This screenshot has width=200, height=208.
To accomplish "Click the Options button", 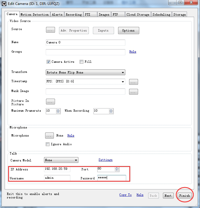I will tap(128, 31).
